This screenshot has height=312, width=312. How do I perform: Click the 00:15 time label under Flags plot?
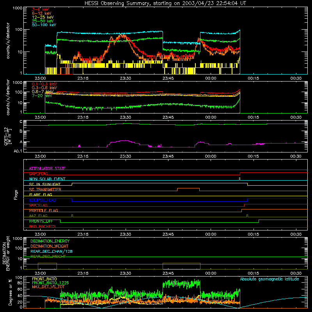[253, 234]
